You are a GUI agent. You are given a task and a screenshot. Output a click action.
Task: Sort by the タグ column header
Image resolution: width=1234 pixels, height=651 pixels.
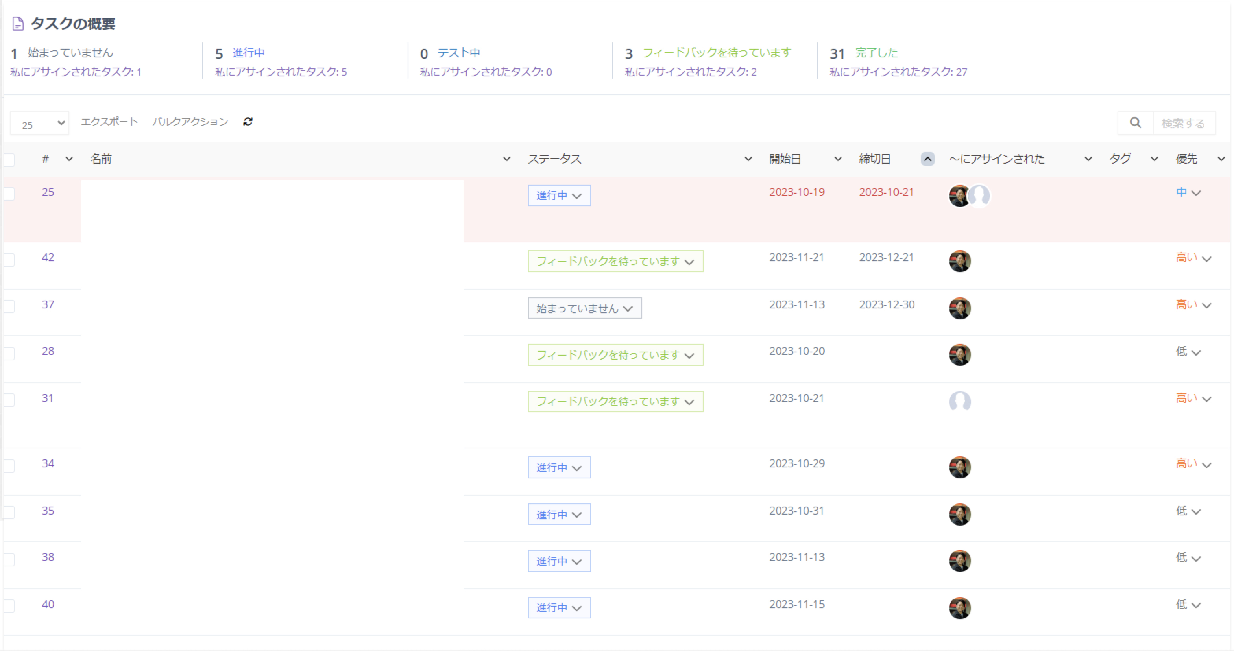(x=1120, y=159)
